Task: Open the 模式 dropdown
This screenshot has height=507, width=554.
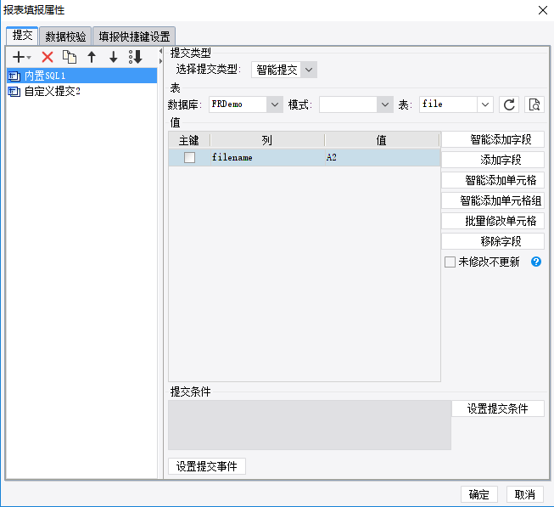Action: pos(385,104)
